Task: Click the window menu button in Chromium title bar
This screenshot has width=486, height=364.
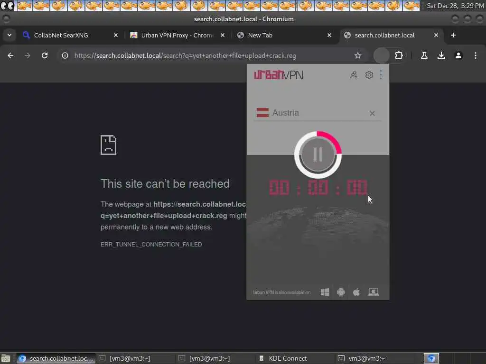Action: 6,19
